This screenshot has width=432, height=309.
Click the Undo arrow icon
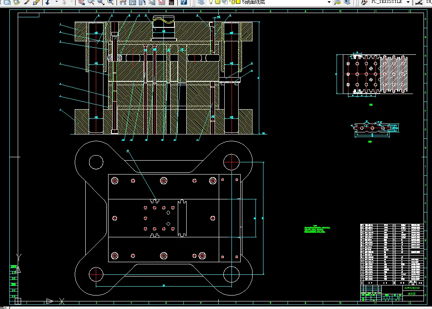pyautogui.click(x=48, y=2)
